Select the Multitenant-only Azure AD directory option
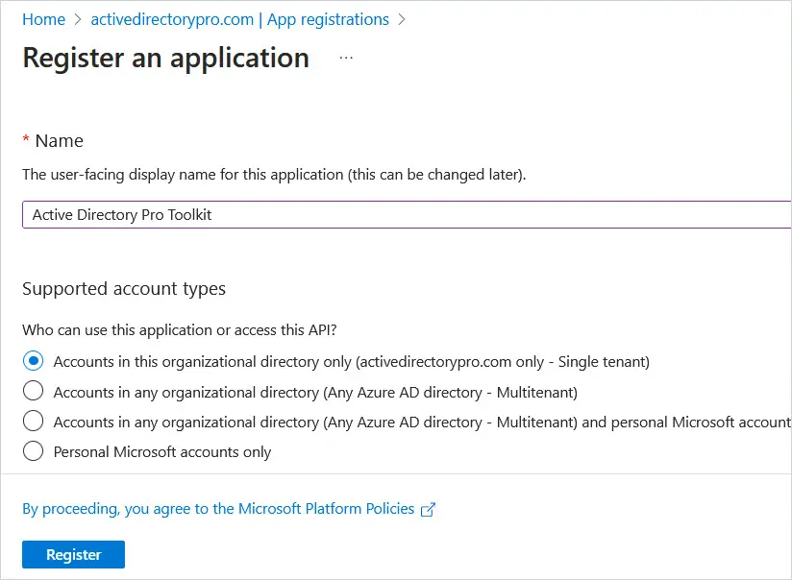792x580 pixels. click(34, 391)
